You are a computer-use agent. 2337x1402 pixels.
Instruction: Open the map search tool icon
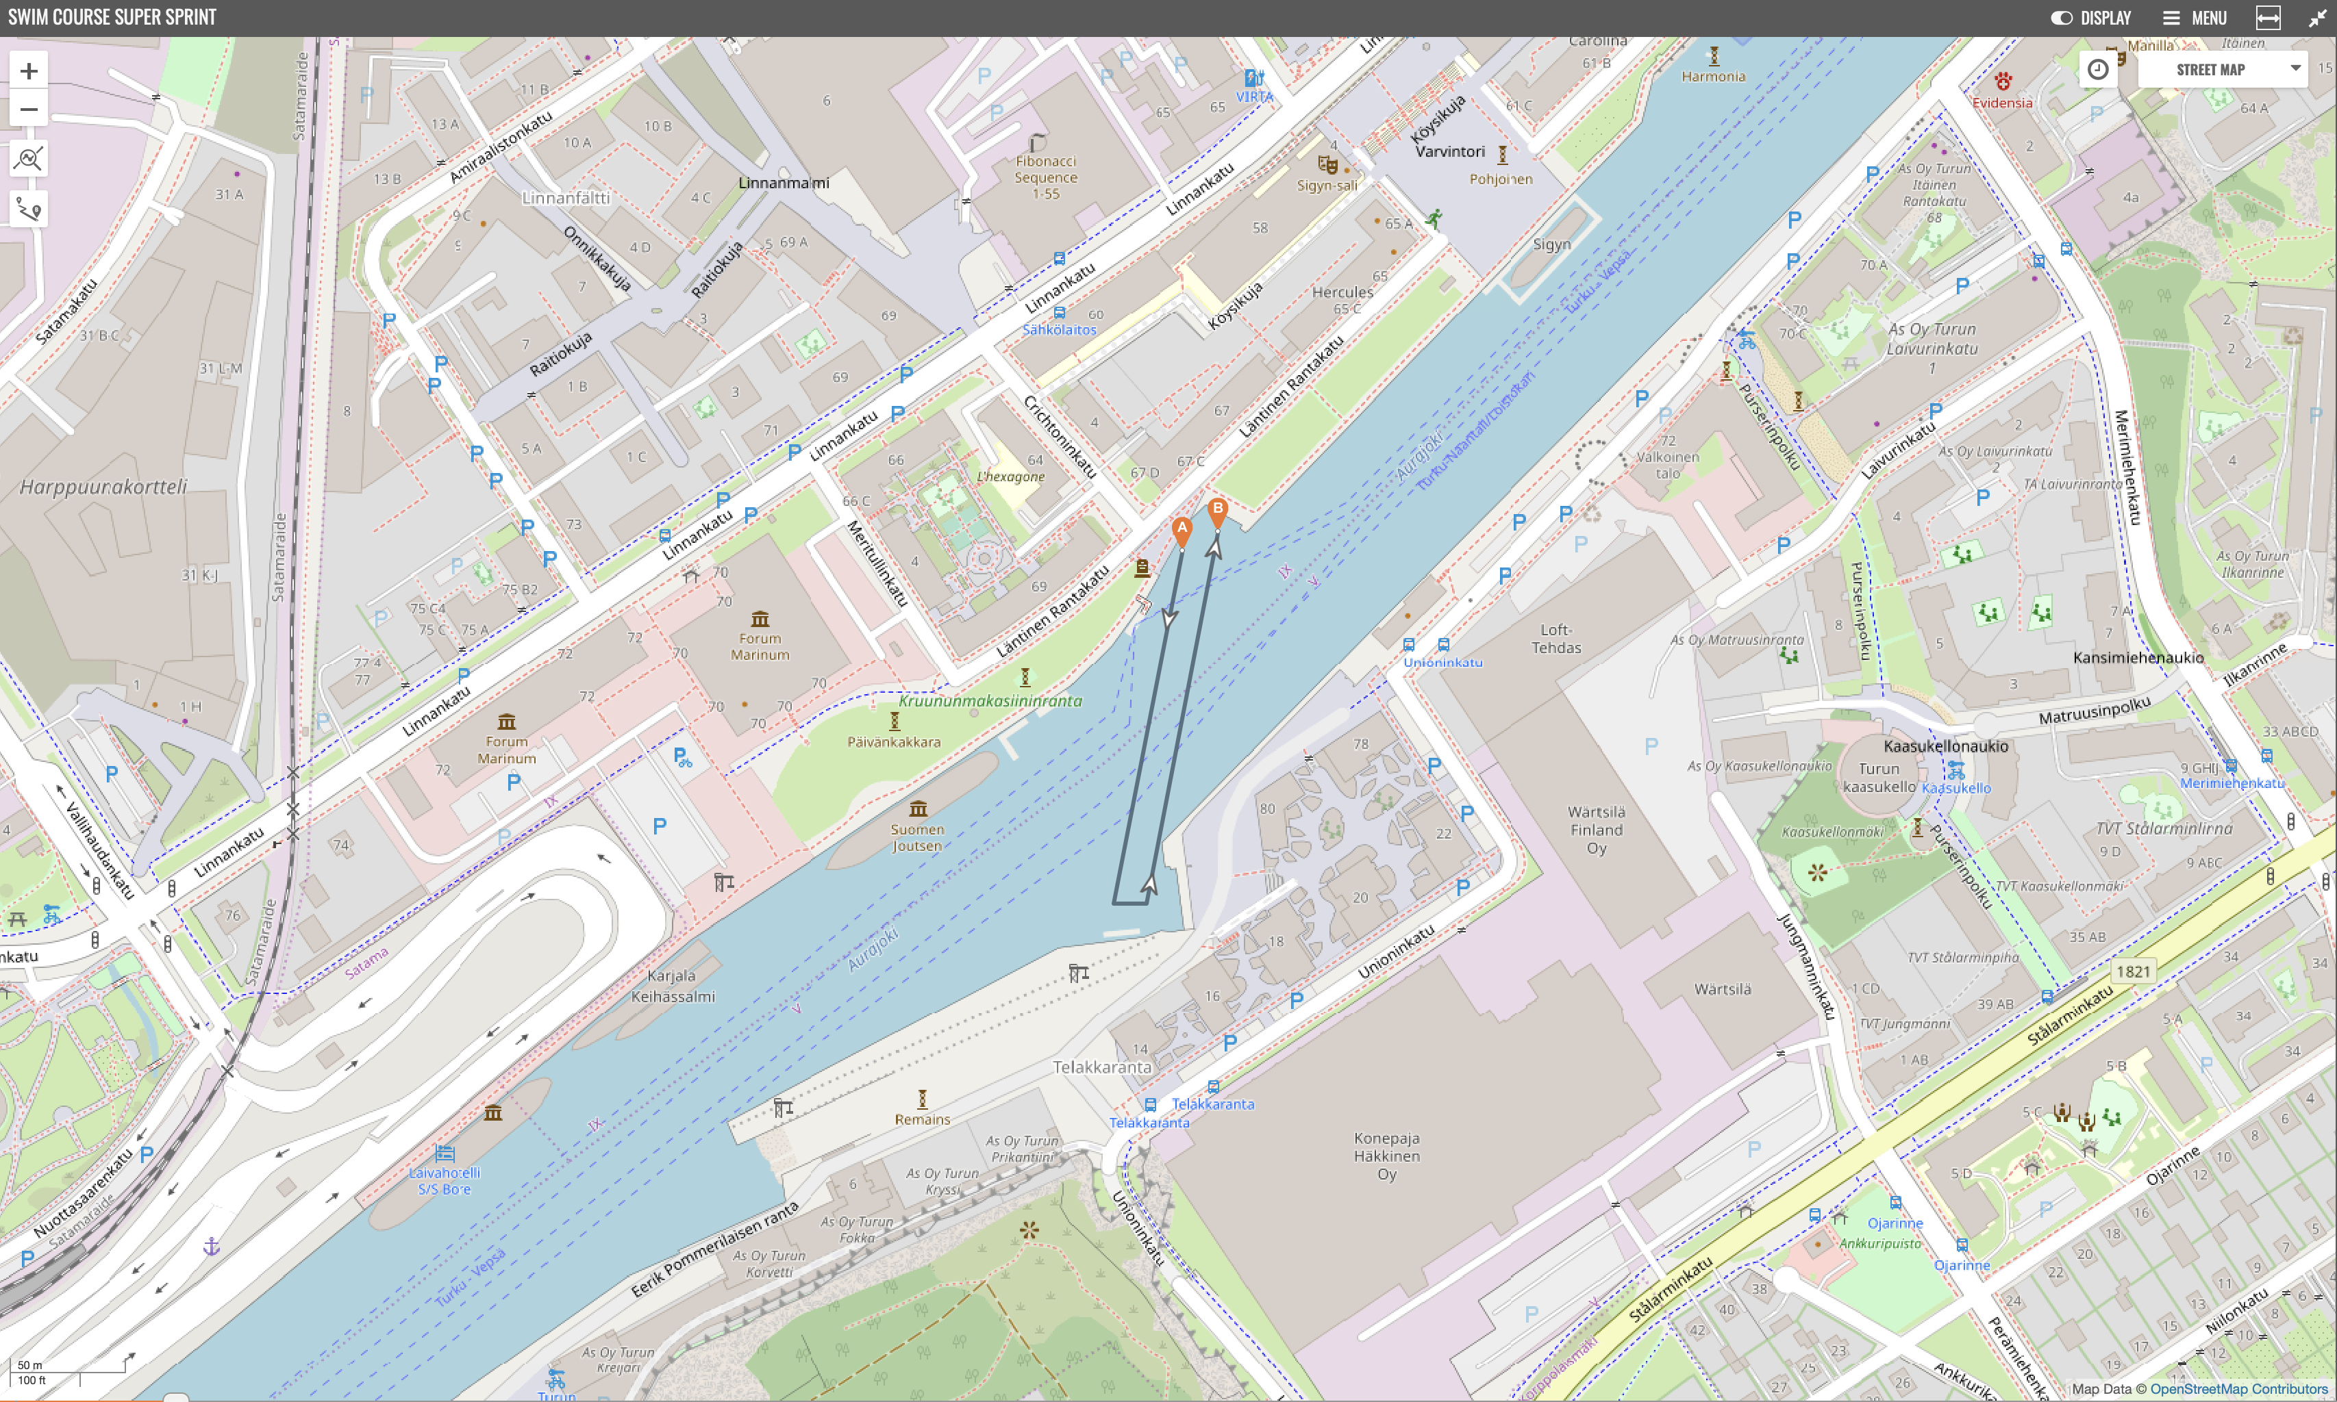pyautogui.click(x=29, y=159)
